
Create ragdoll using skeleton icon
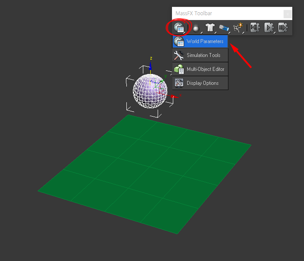pyautogui.click(x=238, y=27)
